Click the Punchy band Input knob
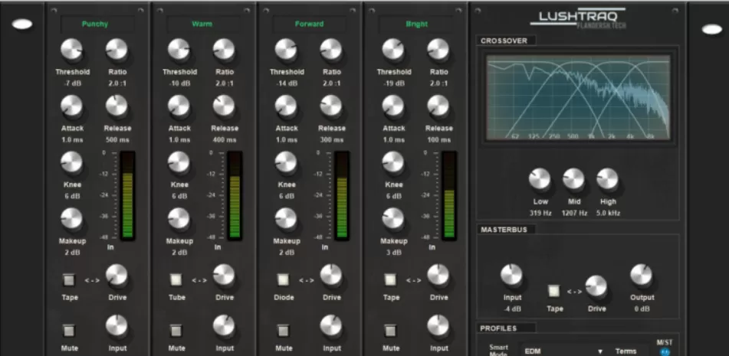This screenshot has height=356, width=729. coord(117,326)
